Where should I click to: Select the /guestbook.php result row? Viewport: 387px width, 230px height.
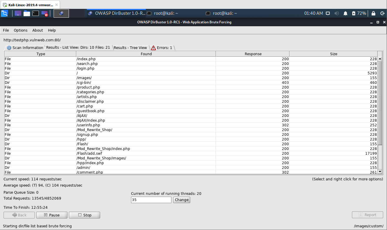click(191, 111)
